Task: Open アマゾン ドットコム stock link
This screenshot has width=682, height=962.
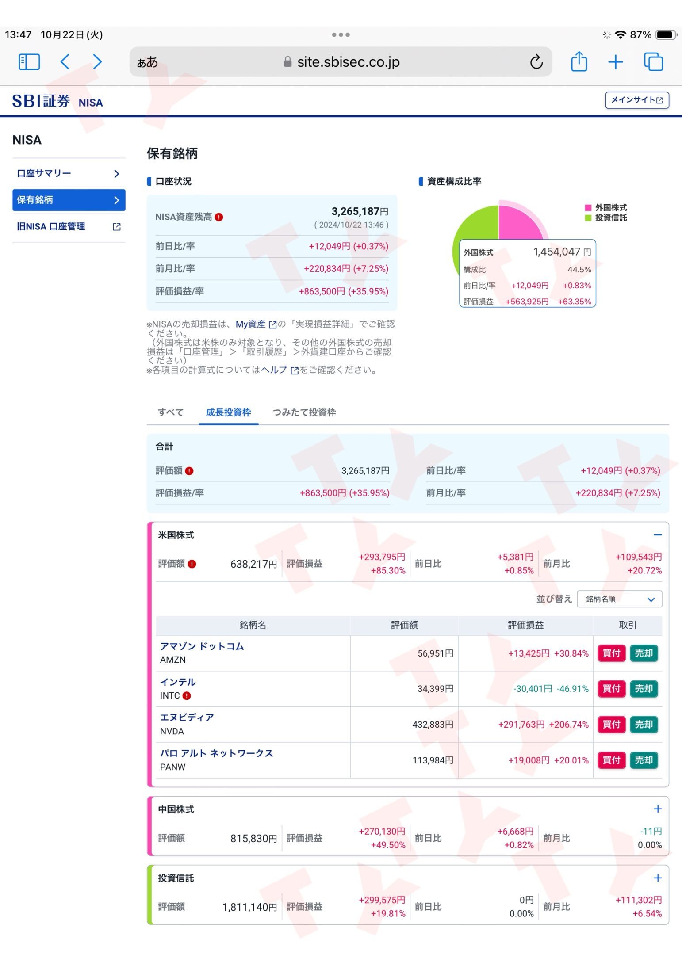Action: [x=202, y=646]
